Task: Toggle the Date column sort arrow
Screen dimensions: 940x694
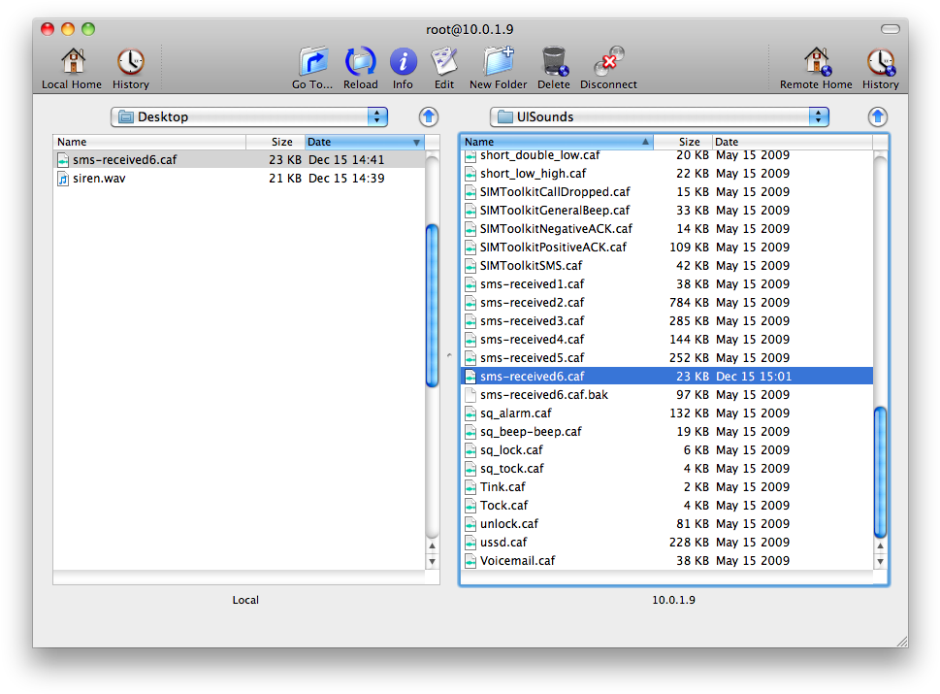Action: click(x=417, y=142)
